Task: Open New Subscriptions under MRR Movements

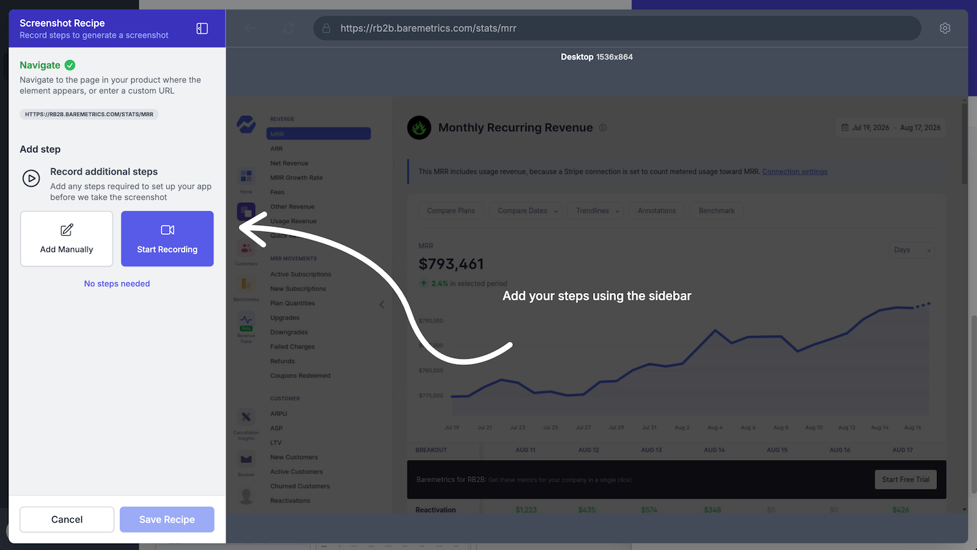Action: point(298,289)
